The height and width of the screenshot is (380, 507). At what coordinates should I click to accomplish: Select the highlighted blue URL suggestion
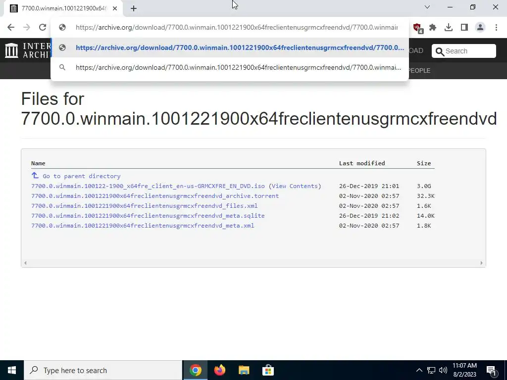[230, 47]
